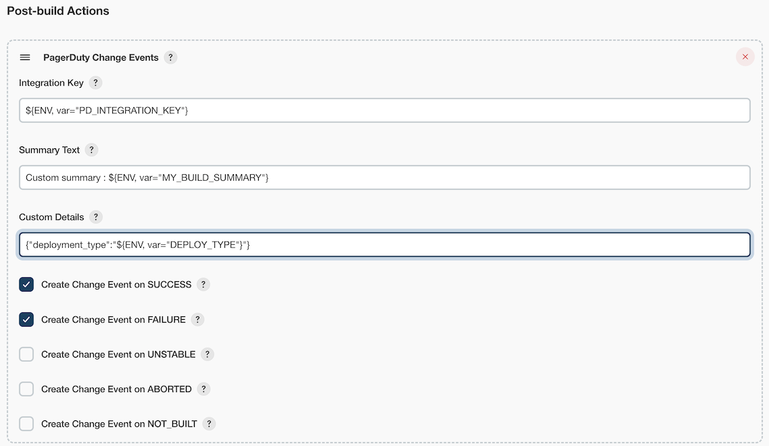Open help for PagerDuty Change Events title
769x446 pixels.
(171, 57)
